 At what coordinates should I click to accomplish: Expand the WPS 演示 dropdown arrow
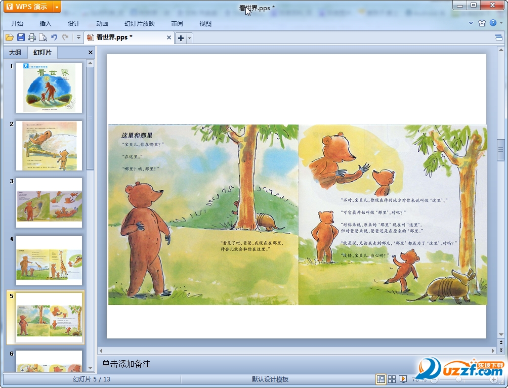[57, 7]
